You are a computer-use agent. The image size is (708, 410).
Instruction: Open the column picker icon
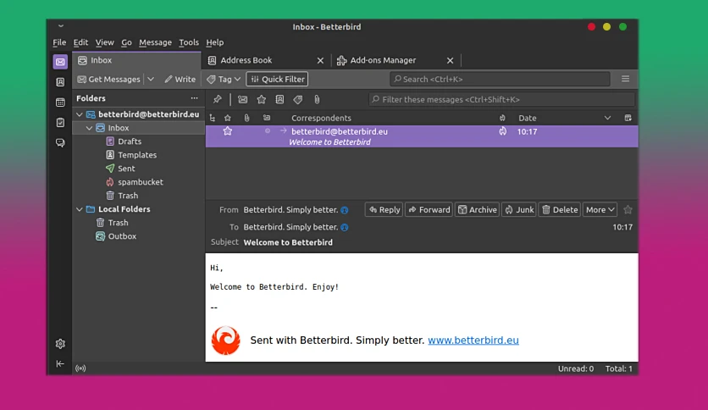click(x=628, y=118)
